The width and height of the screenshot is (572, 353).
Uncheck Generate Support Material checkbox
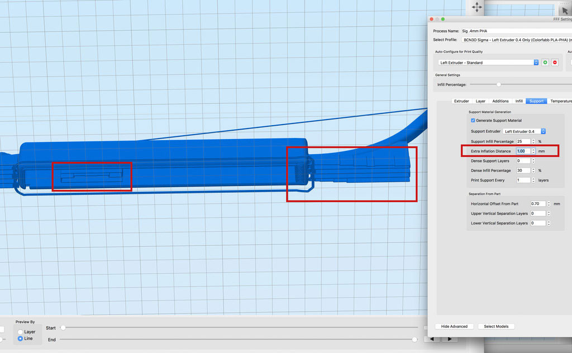coord(473,121)
